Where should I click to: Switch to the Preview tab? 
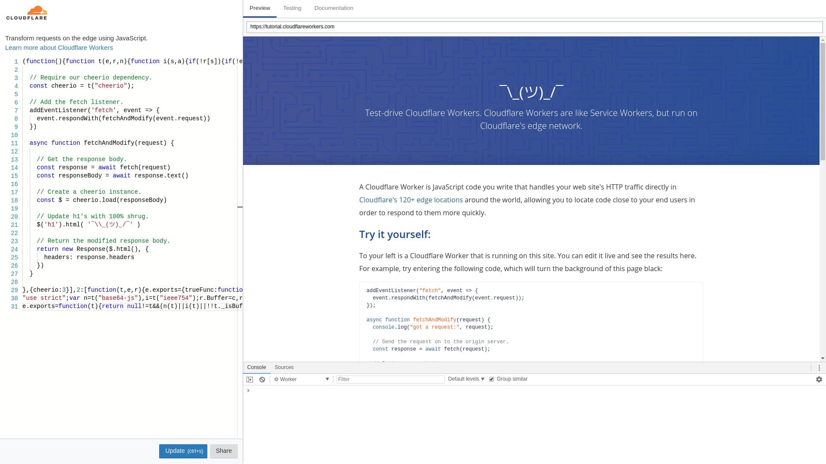(x=260, y=8)
